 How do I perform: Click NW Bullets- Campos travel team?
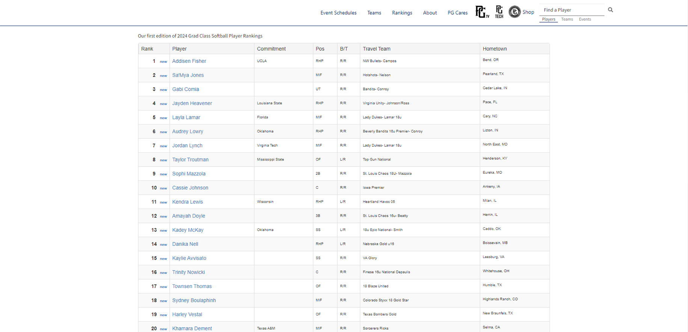[379, 61]
